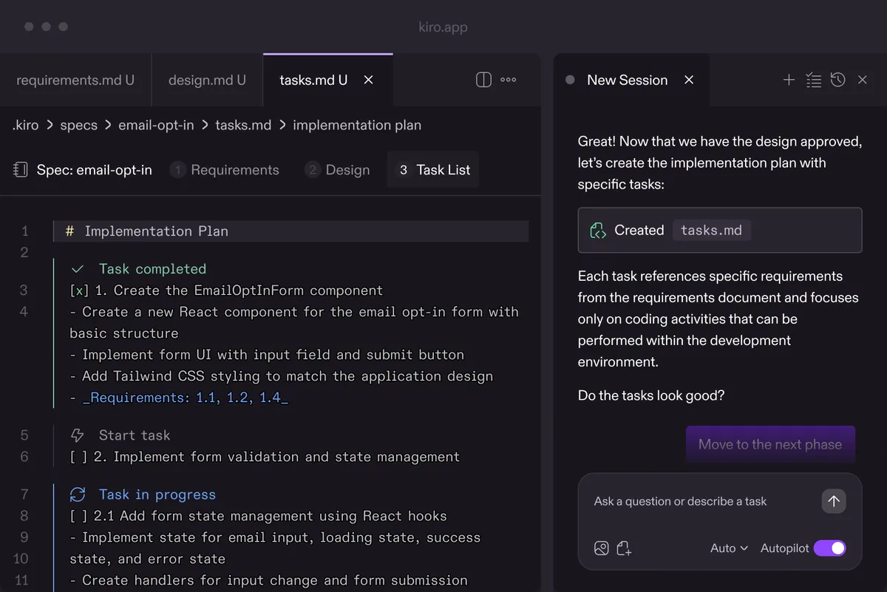887x592 pixels.
Task: Attach an image in the chat input
Action: pos(602,548)
